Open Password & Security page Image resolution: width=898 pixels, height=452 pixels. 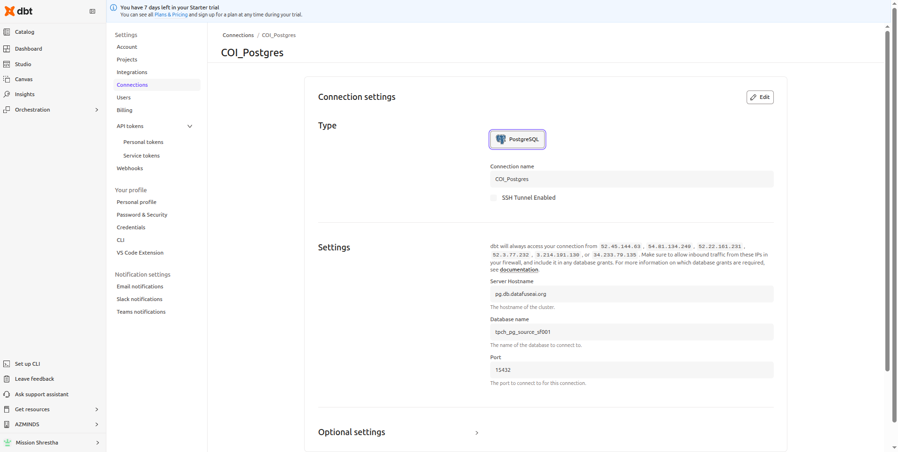(142, 215)
